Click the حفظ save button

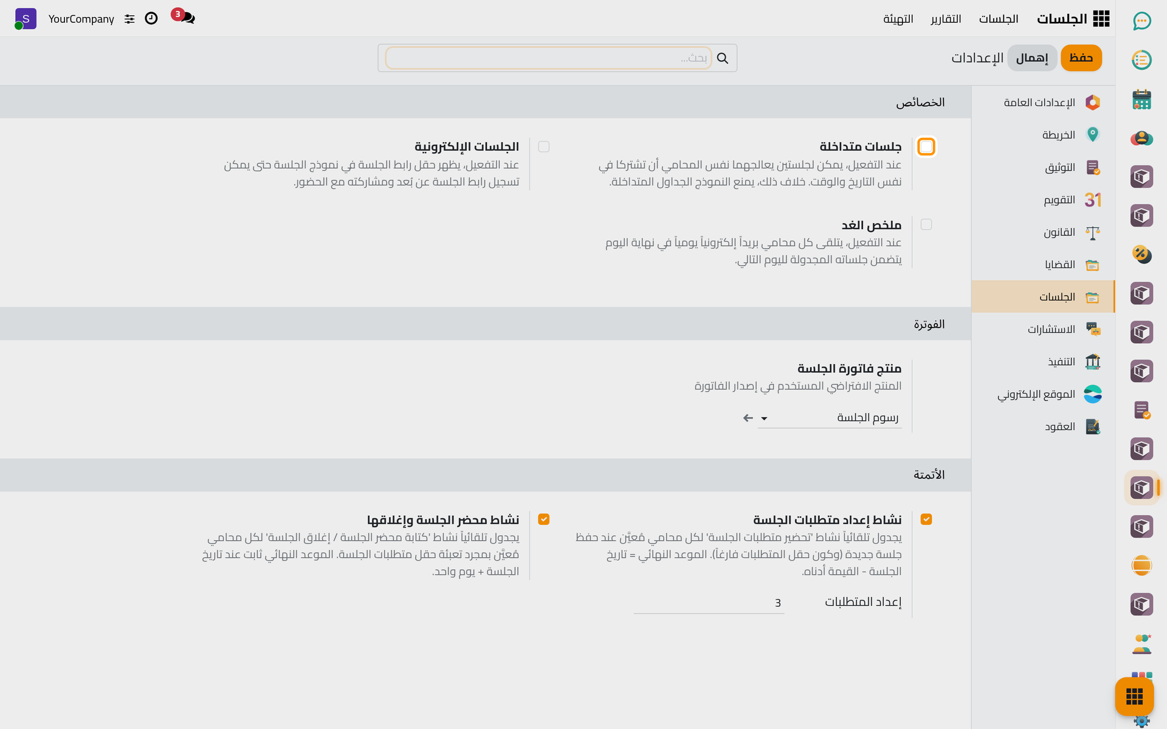[1081, 58]
